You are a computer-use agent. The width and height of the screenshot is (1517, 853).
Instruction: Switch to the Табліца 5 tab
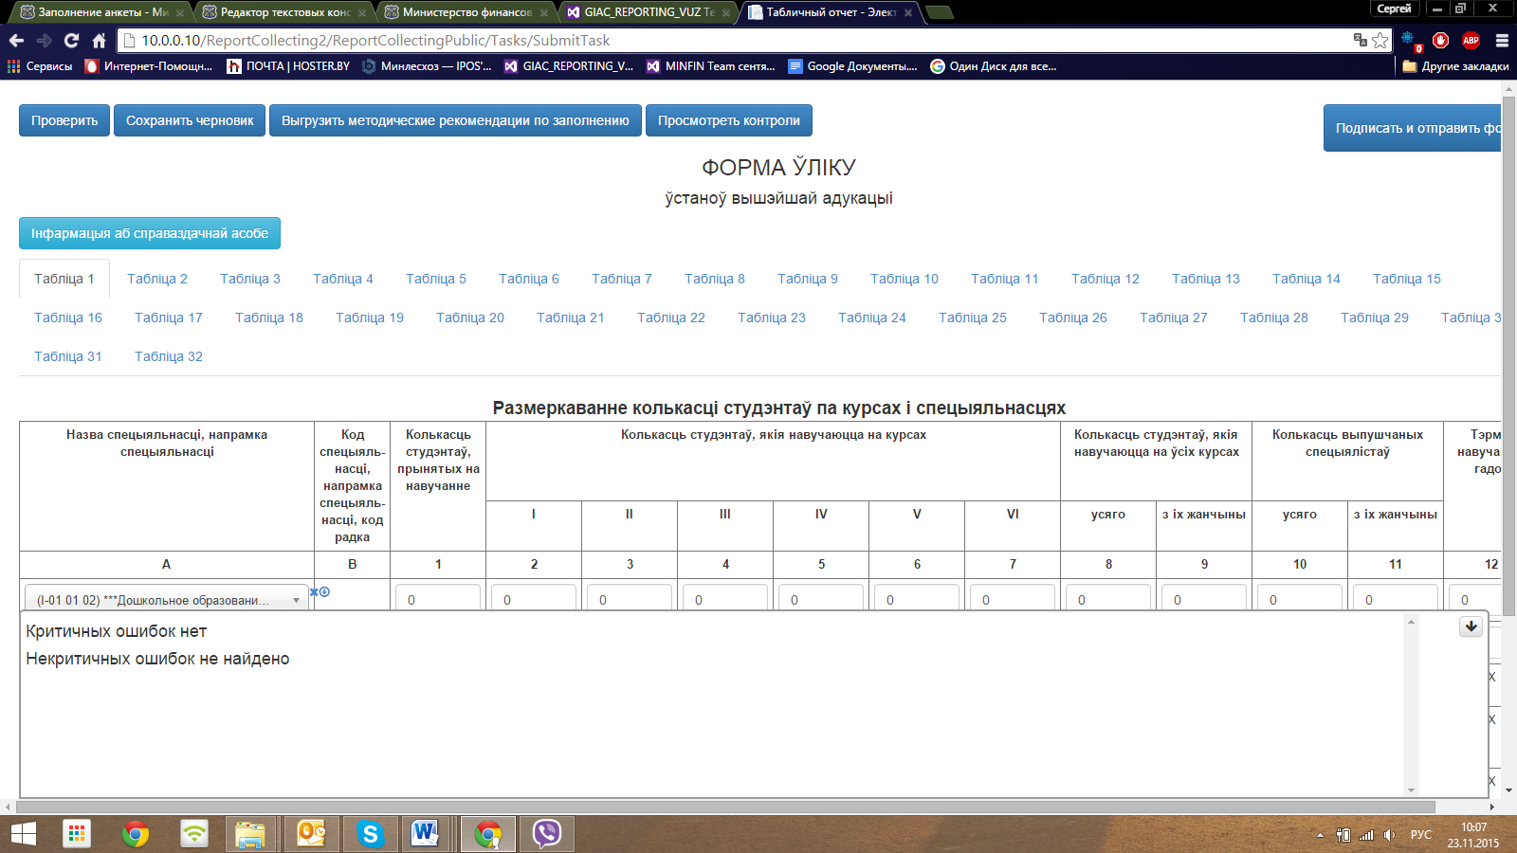click(436, 279)
